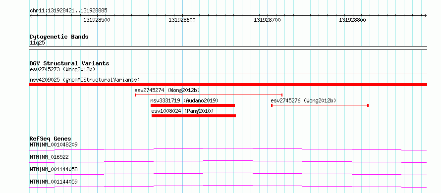
Task: Select transcript label NTM|NM_016522
Action: tap(49, 157)
